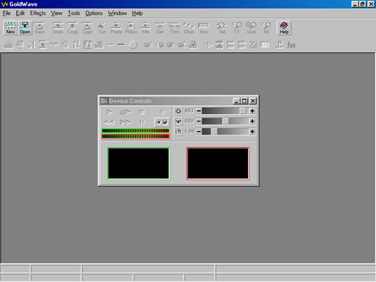This screenshot has width=376, height=282.
Task: Open Help from the toolbar book icon
Action: 284,28
